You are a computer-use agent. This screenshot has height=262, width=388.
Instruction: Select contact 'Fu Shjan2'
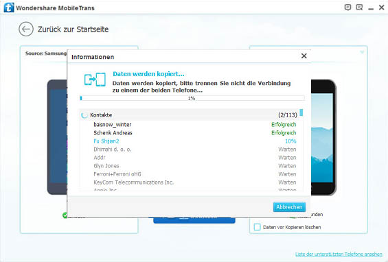tap(106, 141)
